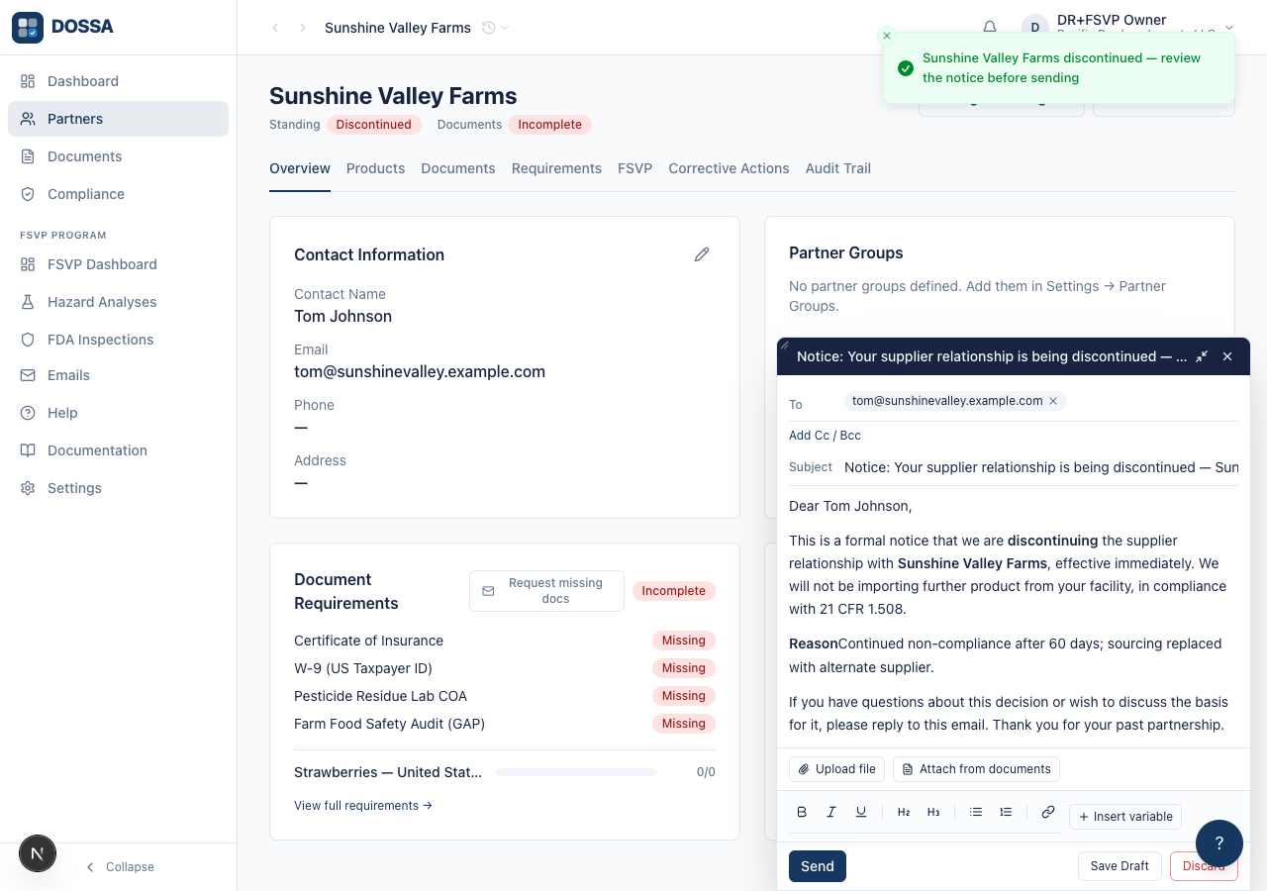Click the Subject input field

[1040, 467]
